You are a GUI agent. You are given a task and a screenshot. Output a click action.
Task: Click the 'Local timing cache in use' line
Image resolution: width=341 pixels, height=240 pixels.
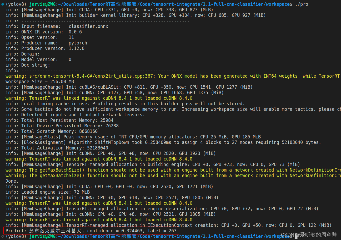tap(125, 104)
